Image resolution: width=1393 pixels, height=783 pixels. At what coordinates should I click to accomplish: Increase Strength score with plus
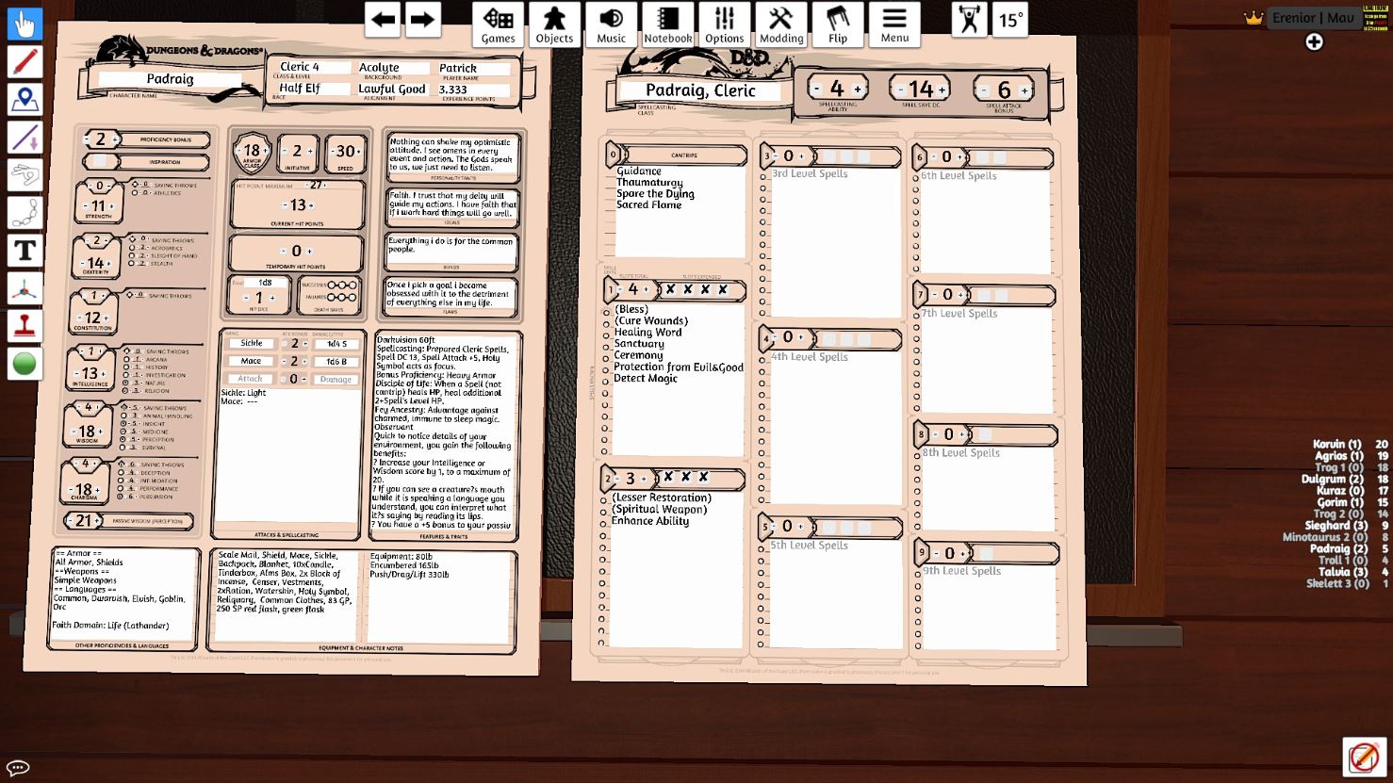[x=111, y=206]
